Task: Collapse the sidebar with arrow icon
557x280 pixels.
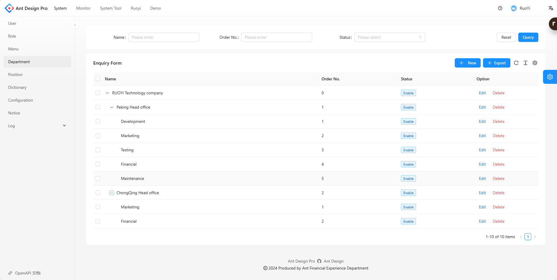Action: 75,25
